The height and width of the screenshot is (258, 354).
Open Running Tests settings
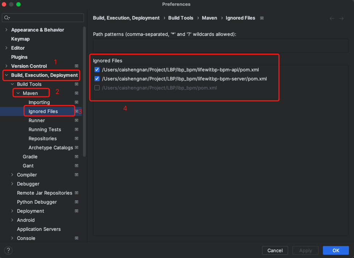(x=45, y=129)
